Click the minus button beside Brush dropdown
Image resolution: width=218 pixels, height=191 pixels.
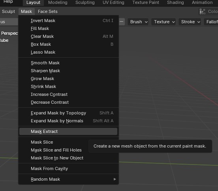[122, 22]
